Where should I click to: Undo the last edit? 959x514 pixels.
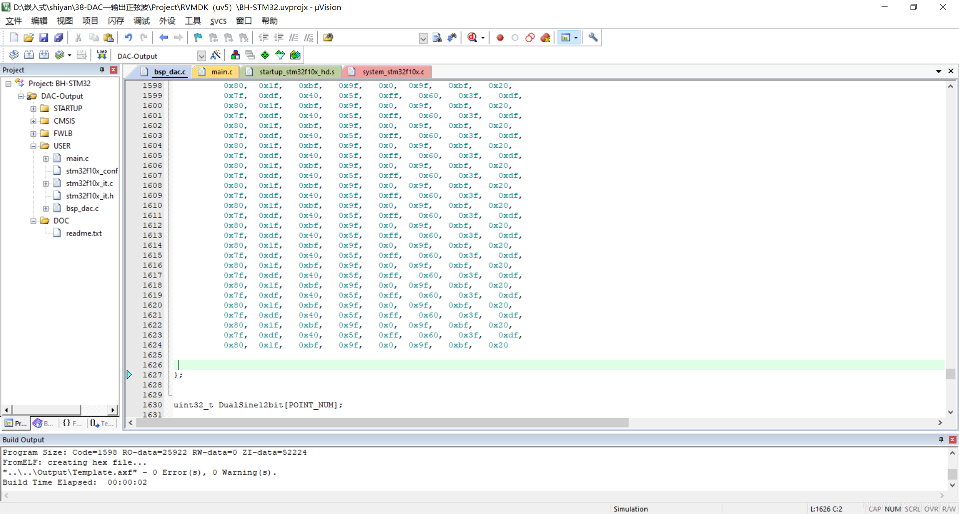(x=128, y=37)
